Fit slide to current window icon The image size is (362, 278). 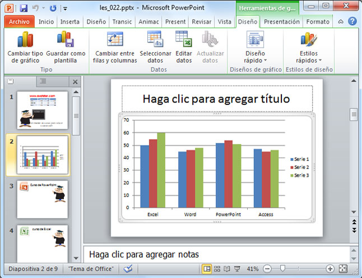coord(343,269)
